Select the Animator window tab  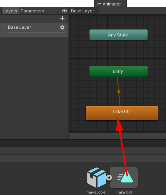click(111, 4)
